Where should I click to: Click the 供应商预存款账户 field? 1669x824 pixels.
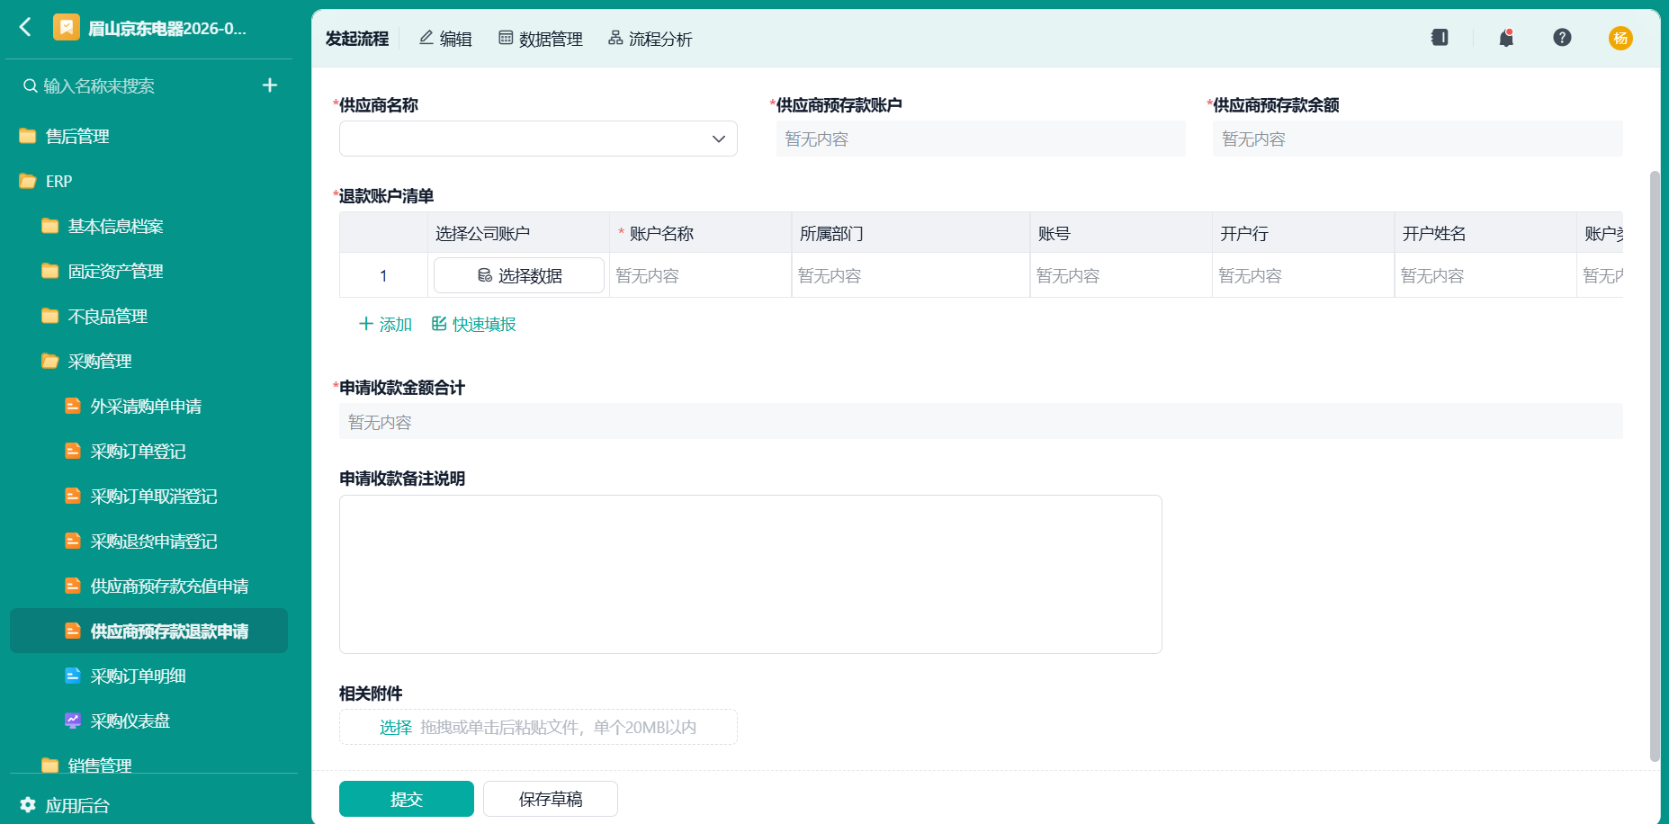(981, 139)
